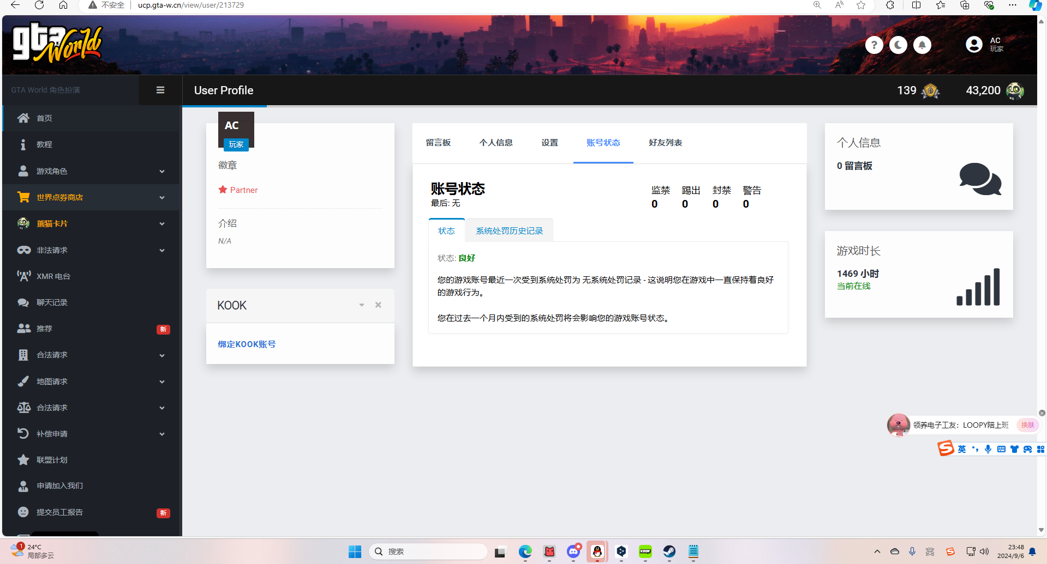The image size is (1047, 564).
Task: Open 申请加入我们 sidebar item
Action: 91,486
